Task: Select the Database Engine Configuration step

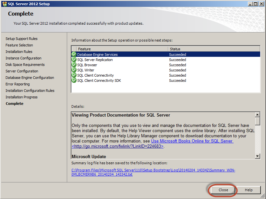Action: tap(30, 78)
